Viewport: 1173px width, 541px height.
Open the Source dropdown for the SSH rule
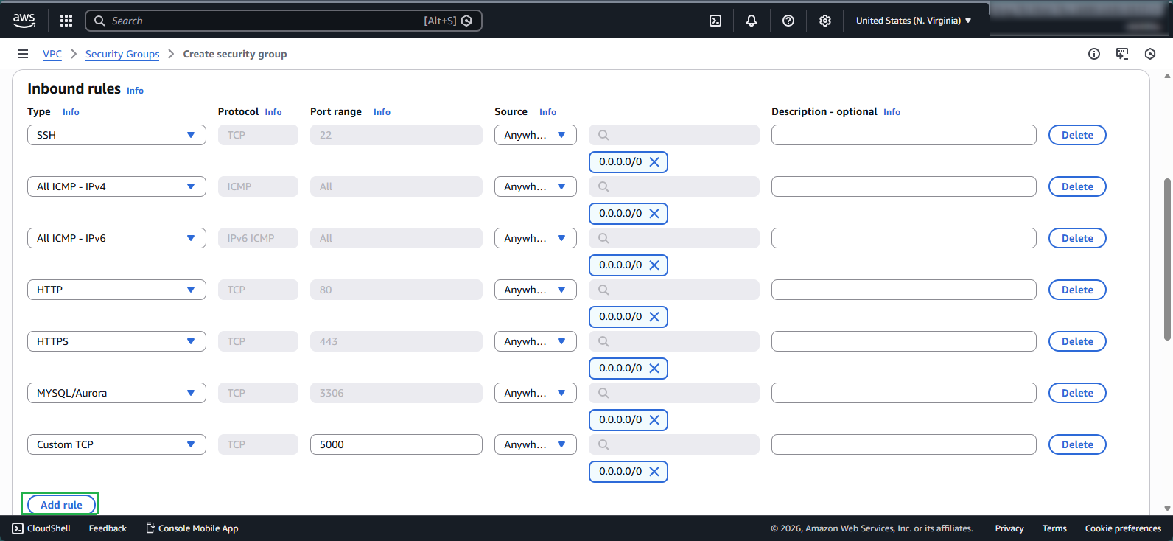536,135
